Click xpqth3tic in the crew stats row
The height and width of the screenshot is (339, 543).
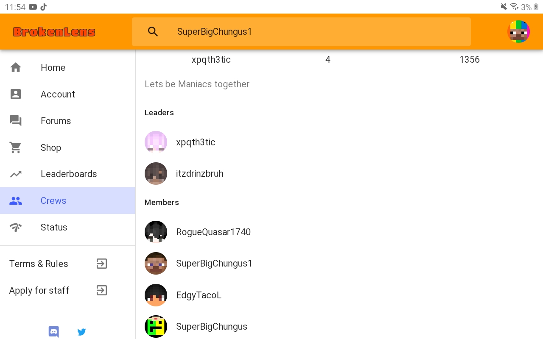pyautogui.click(x=211, y=59)
